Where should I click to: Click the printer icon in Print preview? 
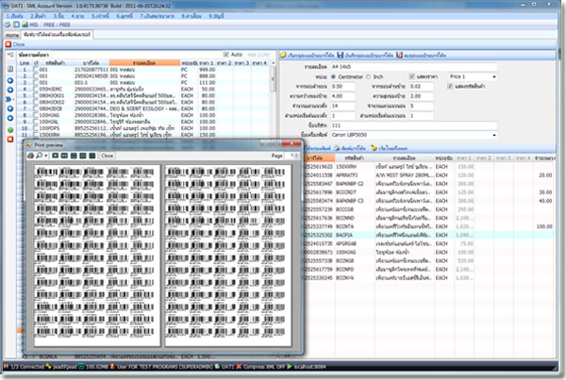click(31, 156)
